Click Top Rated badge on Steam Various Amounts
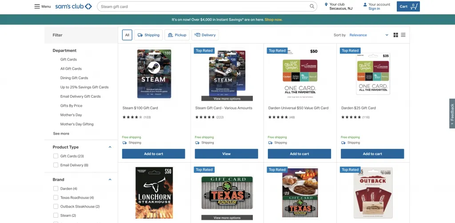The image size is (455, 223). pos(204,51)
